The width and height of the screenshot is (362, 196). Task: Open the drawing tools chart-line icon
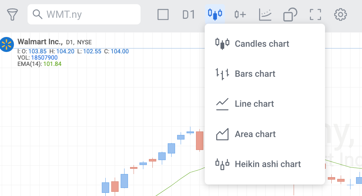coord(265,14)
